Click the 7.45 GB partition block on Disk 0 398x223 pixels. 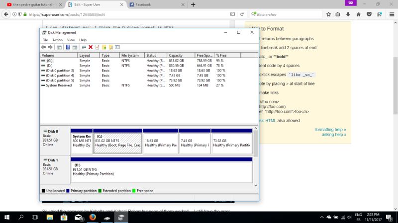coord(195,141)
